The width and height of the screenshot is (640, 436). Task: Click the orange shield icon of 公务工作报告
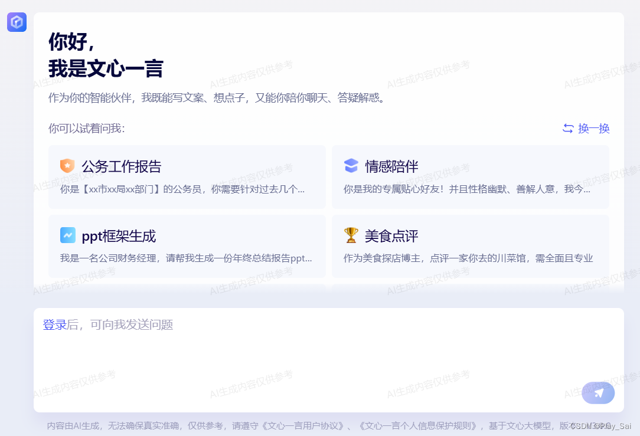tap(67, 166)
